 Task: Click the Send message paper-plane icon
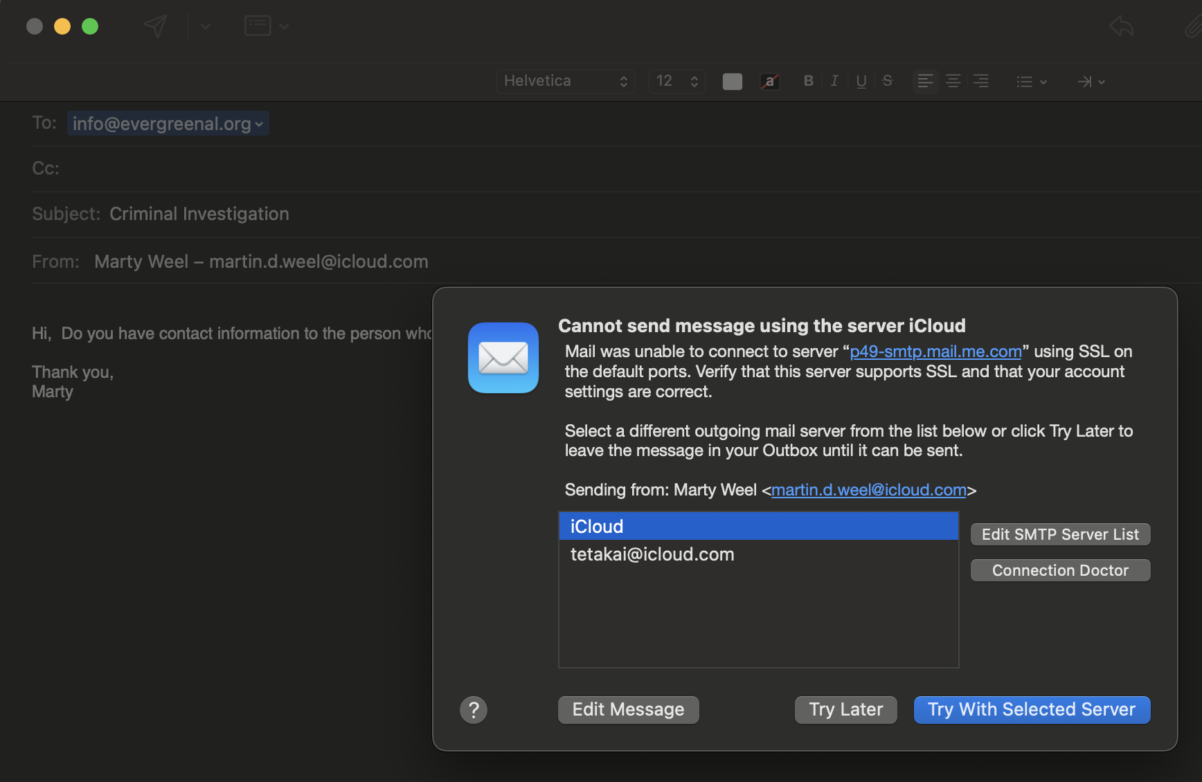pyautogui.click(x=155, y=26)
